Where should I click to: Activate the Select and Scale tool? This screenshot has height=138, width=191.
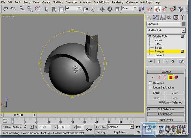(117, 9)
